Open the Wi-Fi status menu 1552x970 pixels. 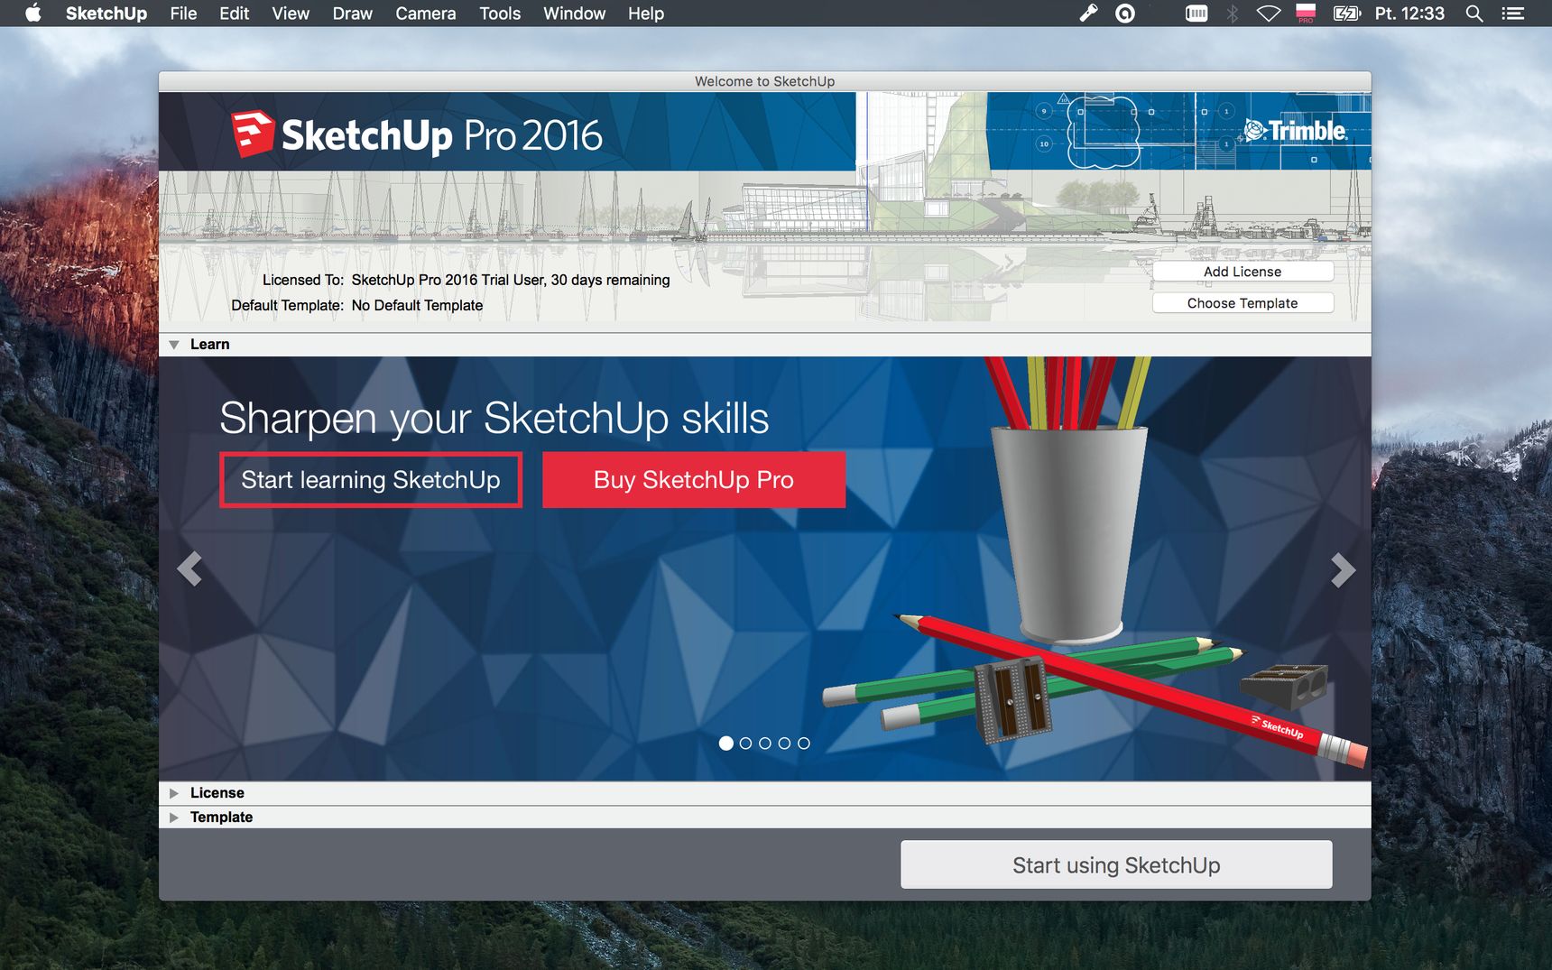click(x=1269, y=13)
